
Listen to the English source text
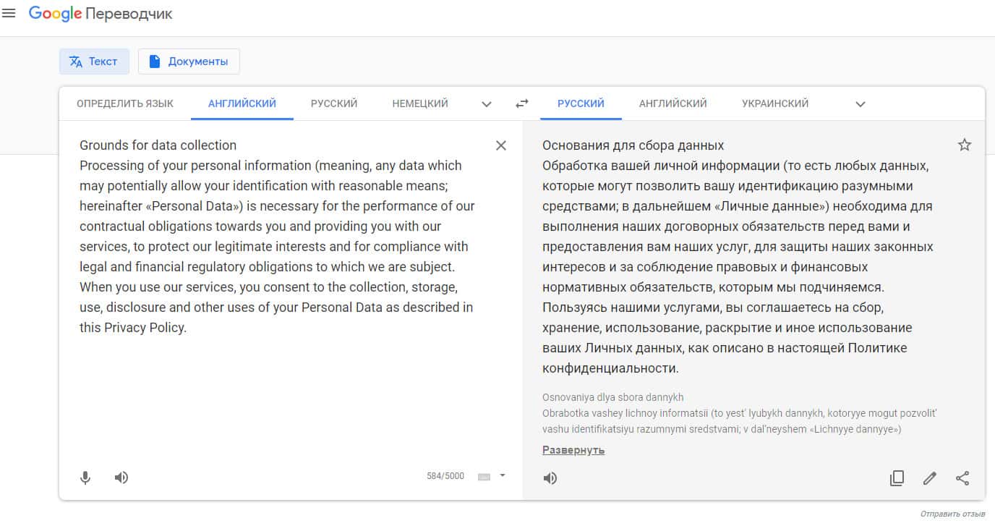click(121, 478)
